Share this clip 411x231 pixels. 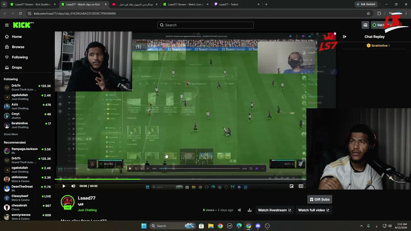pyautogui.click(x=239, y=210)
